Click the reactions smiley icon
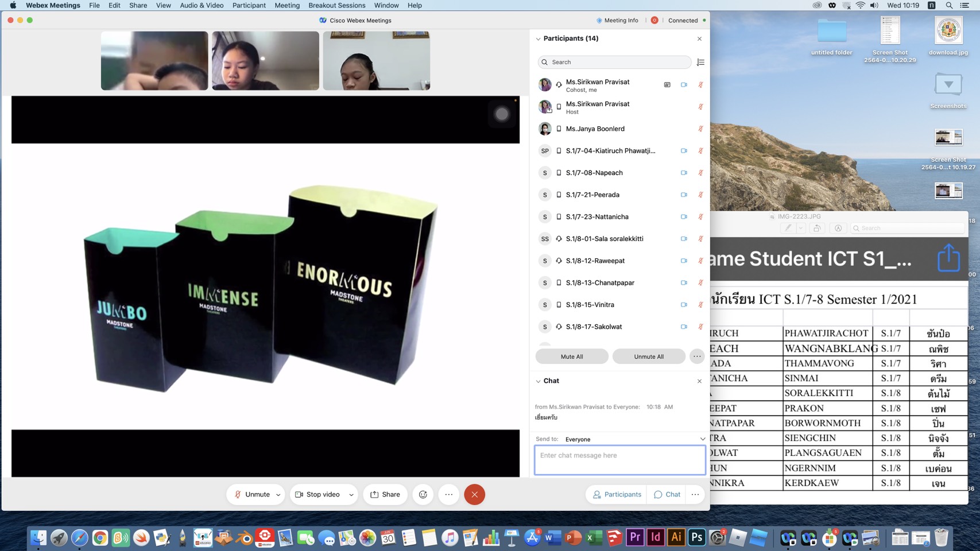This screenshot has height=551, width=980. tap(423, 494)
